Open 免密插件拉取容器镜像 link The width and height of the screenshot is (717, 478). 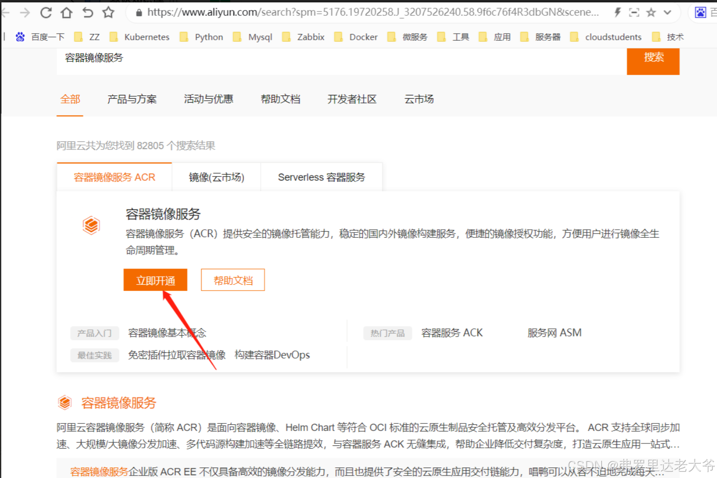point(177,355)
